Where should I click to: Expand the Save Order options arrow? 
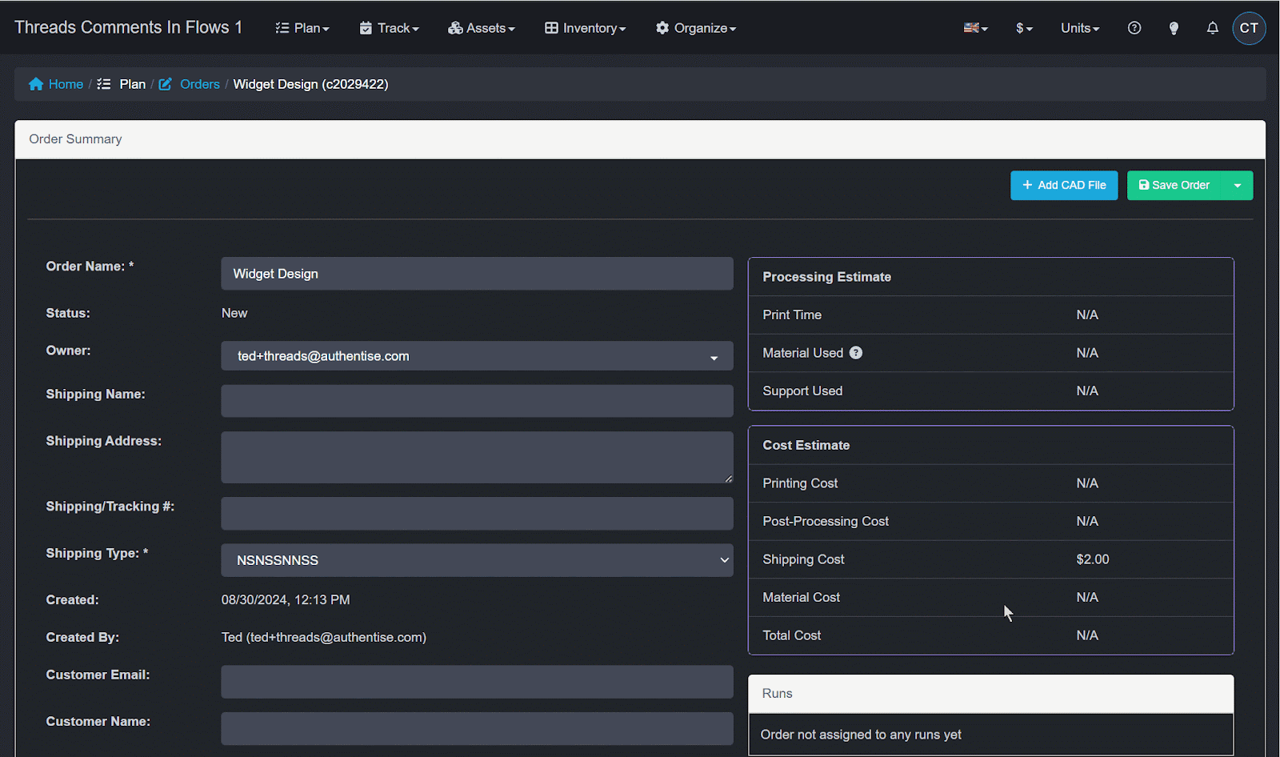click(1238, 186)
